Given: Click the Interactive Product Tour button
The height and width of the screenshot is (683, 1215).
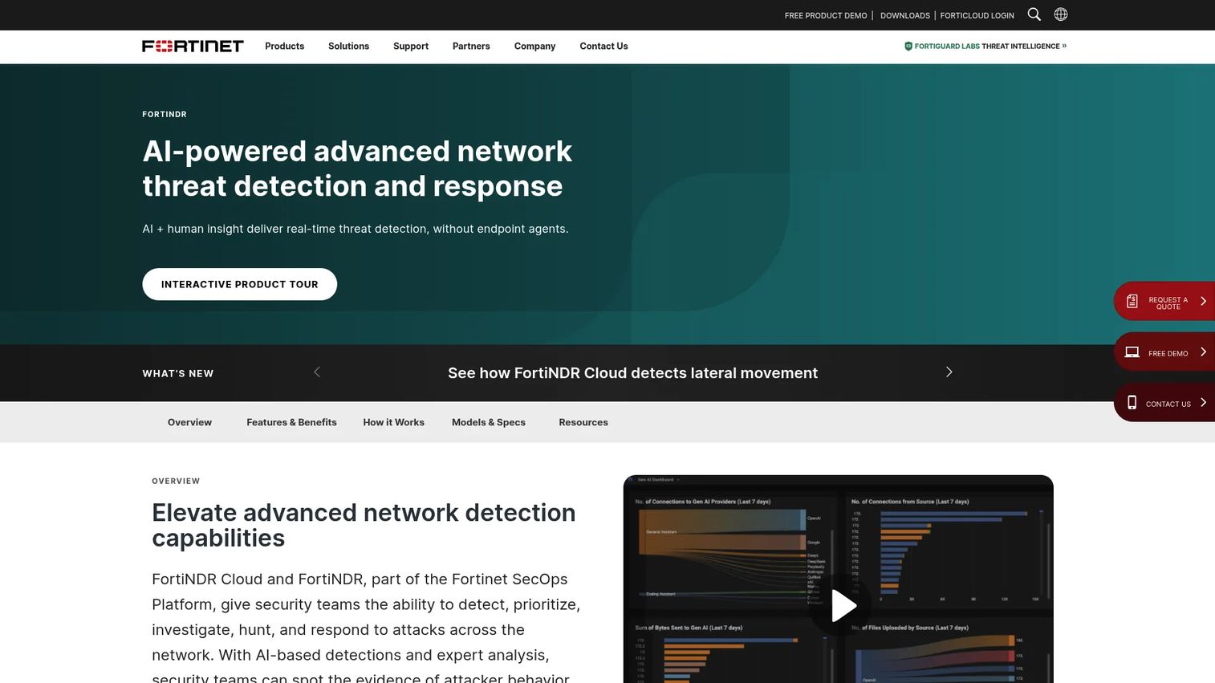Looking at the screenshot, I should pyautogui.click(x=240, y=284).
